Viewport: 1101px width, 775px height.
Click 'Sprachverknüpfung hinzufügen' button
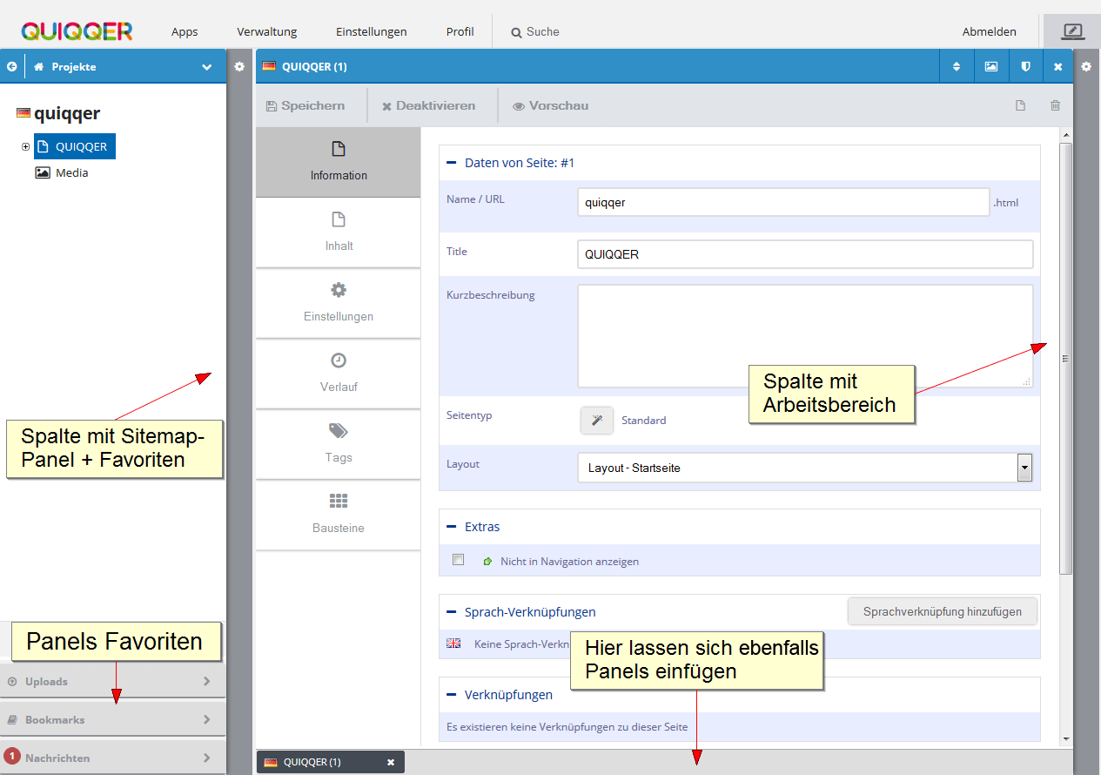[x=943, y=611]
